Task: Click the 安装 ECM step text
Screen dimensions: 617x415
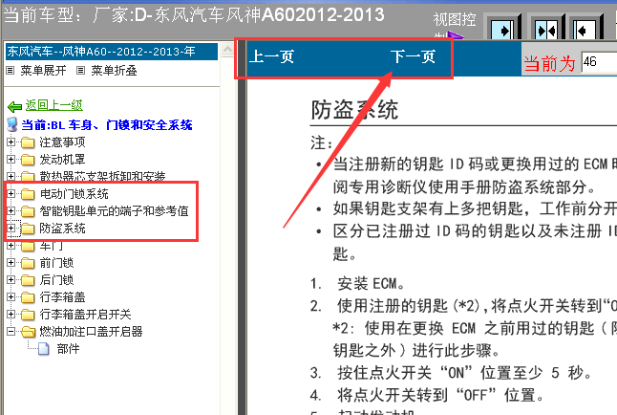Action: pyautogui.click(x=371, y=283)
